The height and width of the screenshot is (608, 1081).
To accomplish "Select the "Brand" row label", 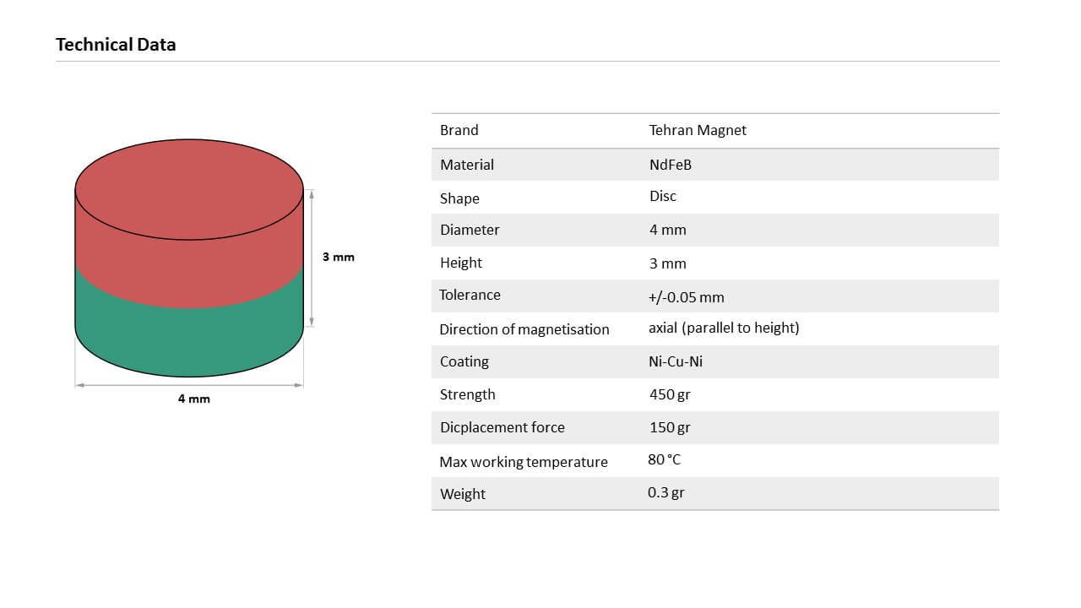I will pyautogui.click(x=459, y=130).
